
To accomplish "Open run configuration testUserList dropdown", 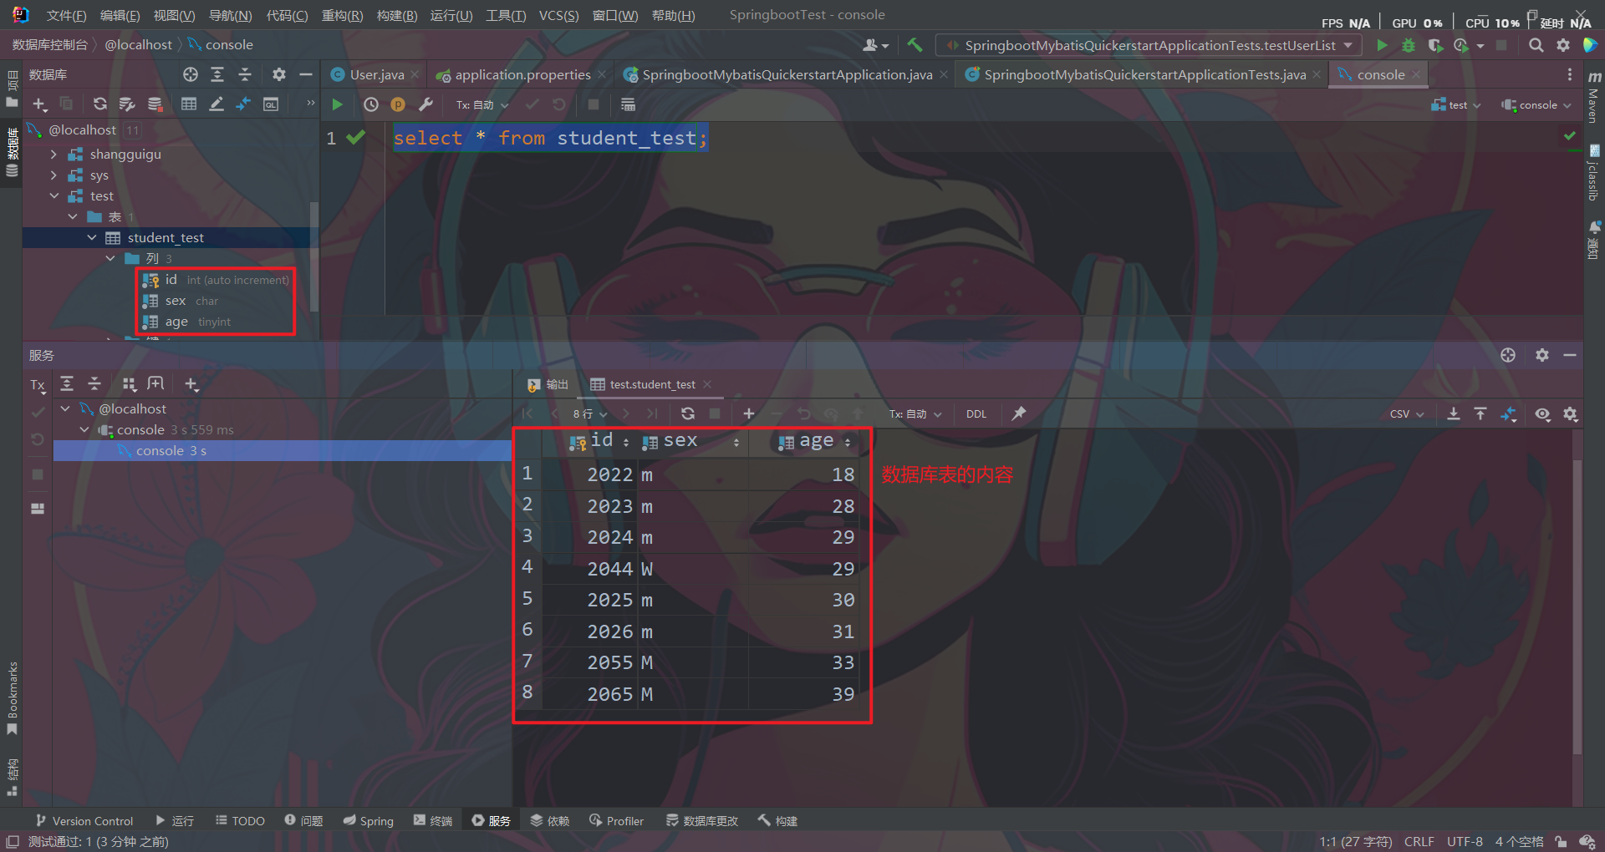I will click(1149, 45).
